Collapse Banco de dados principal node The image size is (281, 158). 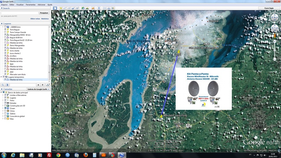pyautogui.click(x=1, y=93)
